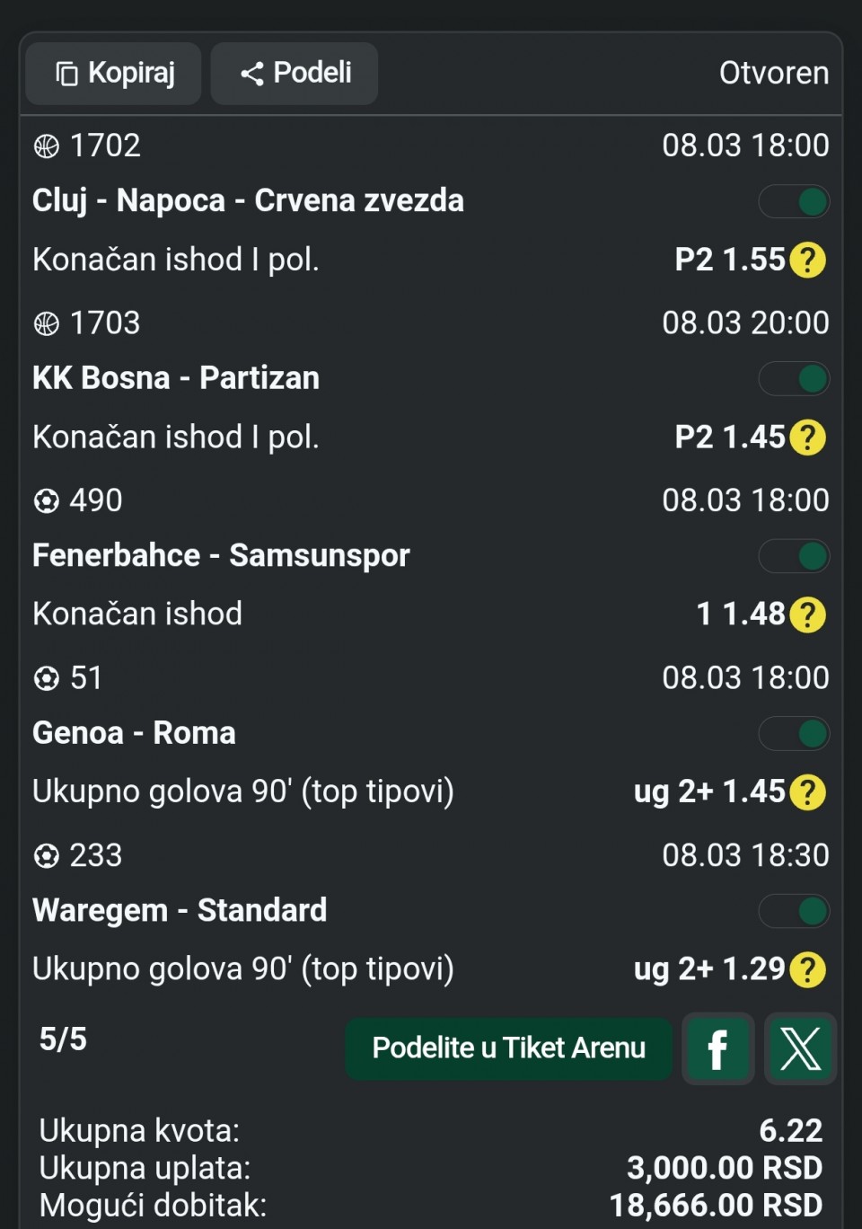Click question mark beside Genoa ug 2+ 1.45
This screenshot has width=862, height=1229.
point(808,792)
